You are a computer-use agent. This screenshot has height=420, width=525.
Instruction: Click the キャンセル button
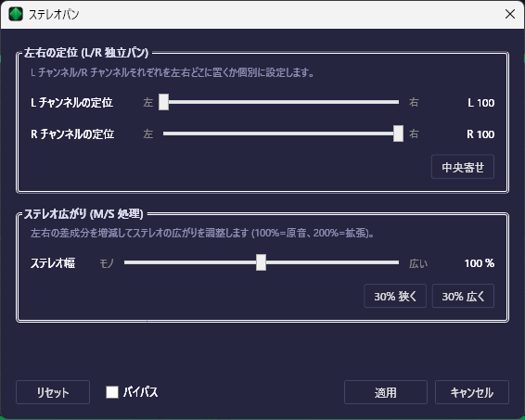click(472, 392)
